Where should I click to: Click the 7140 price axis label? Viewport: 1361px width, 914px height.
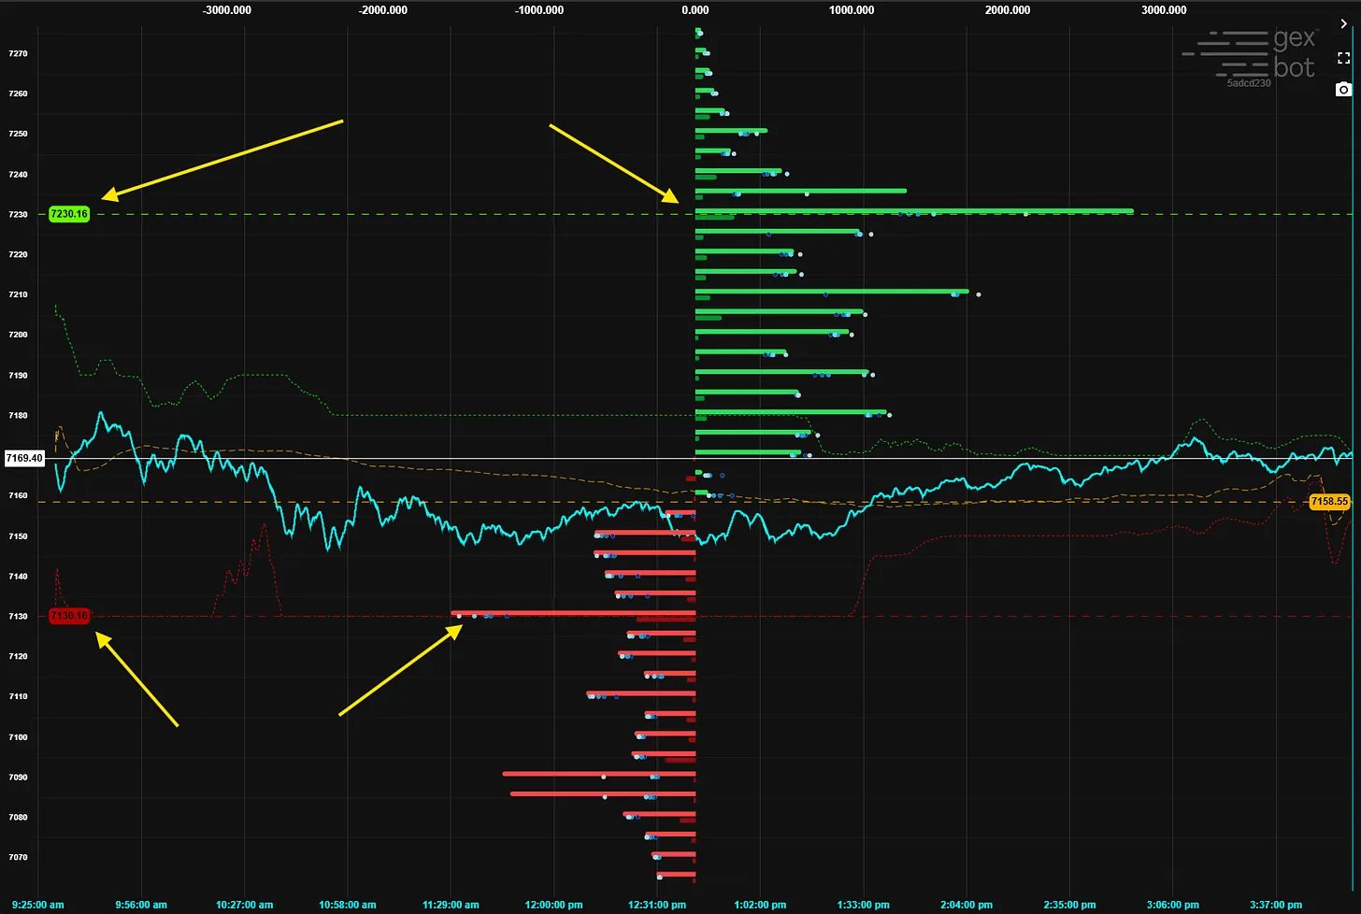(18, 577)
